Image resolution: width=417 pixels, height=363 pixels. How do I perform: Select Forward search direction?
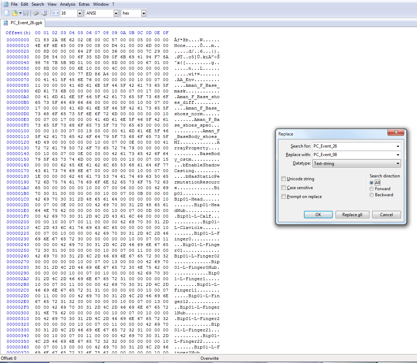372,189
